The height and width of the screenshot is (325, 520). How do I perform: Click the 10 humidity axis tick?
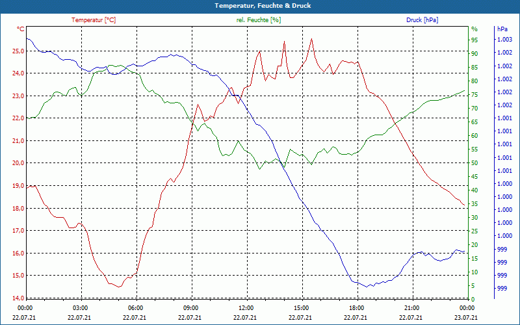click(474, 272)
